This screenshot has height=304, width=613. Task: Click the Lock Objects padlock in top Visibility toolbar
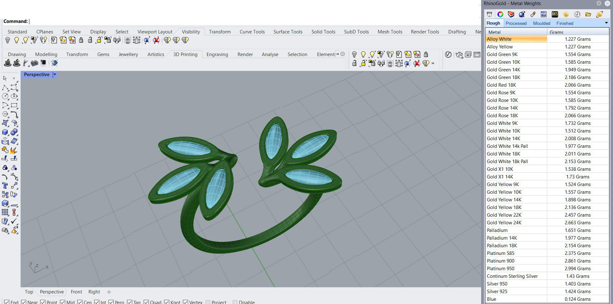tap(81, 40)
